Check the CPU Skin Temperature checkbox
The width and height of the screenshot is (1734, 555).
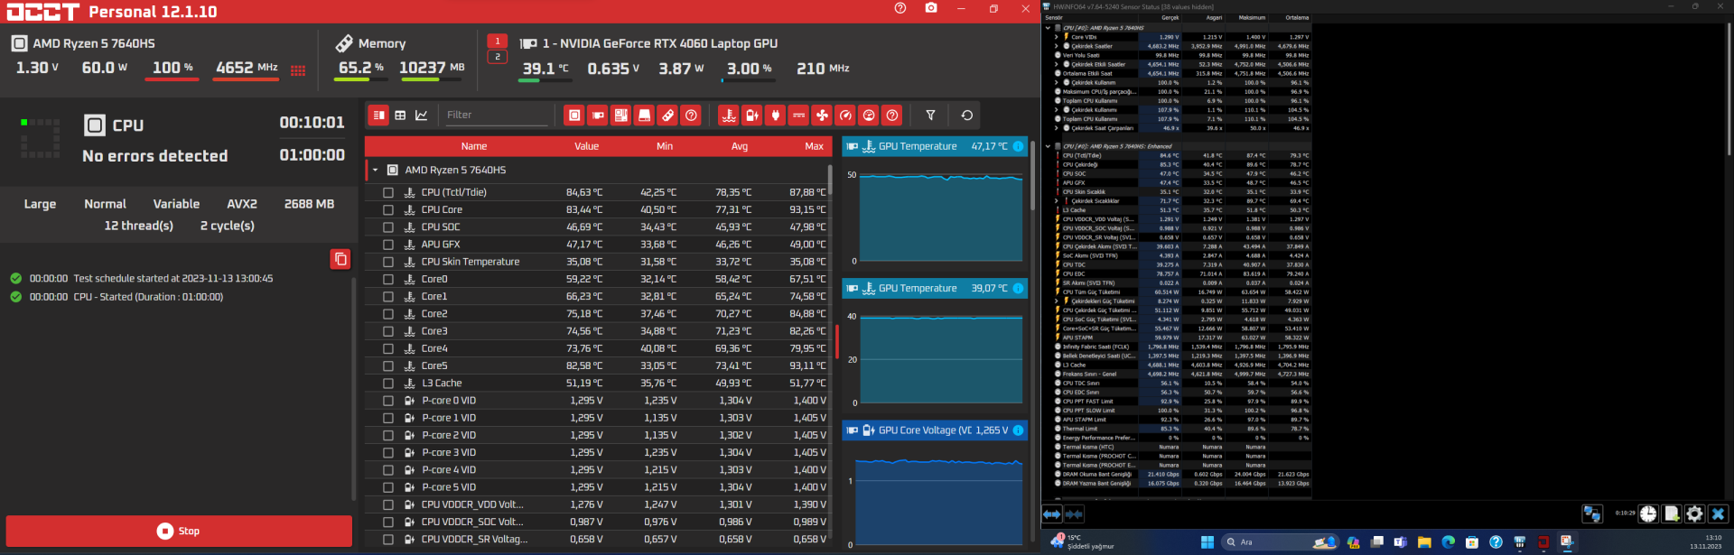388,262
